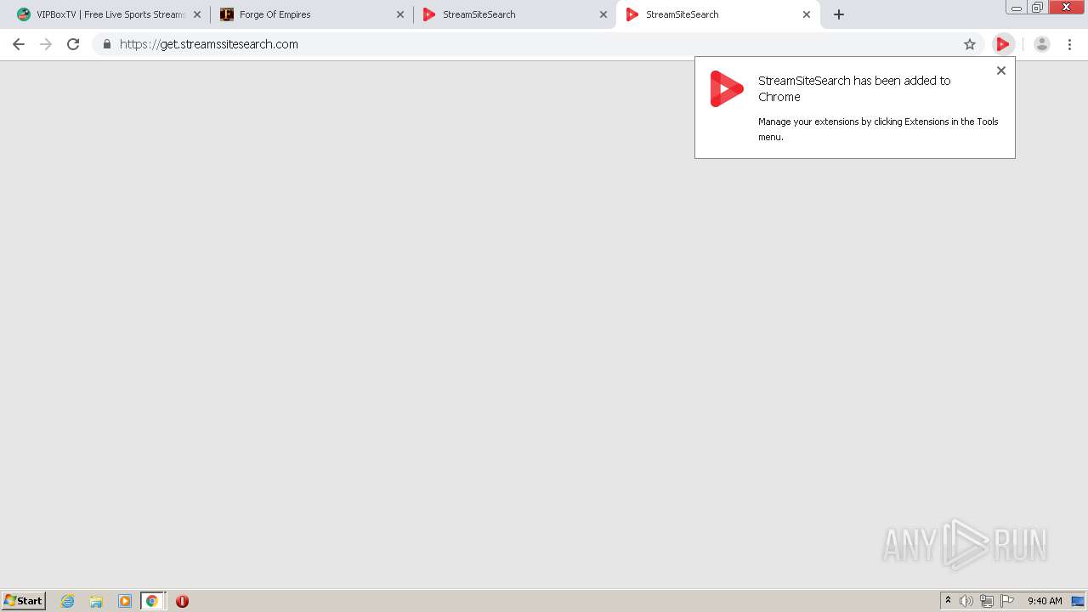Open the Chrome profile avatar menu
The width and height of the screenshot is (1088, 612).
pos(1042,44)
